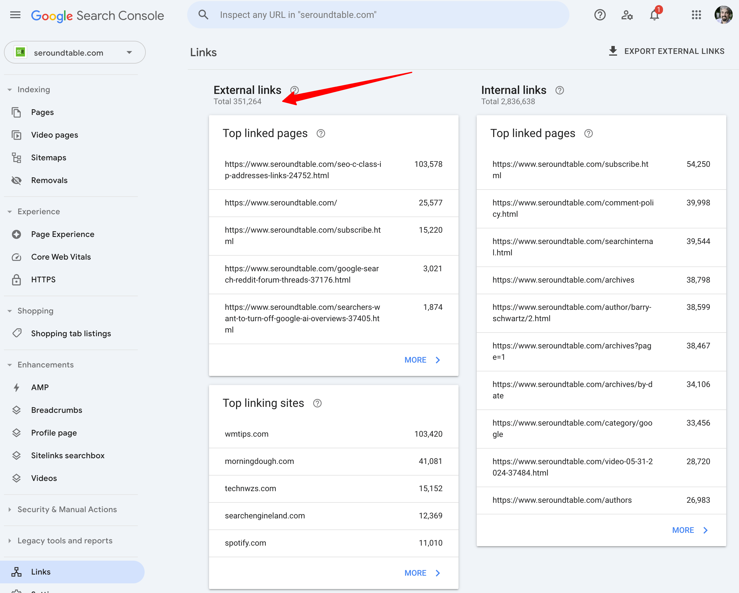Open the user settings icon in top bar
This screenshot has width=739, height=593.
click(627, 15)
